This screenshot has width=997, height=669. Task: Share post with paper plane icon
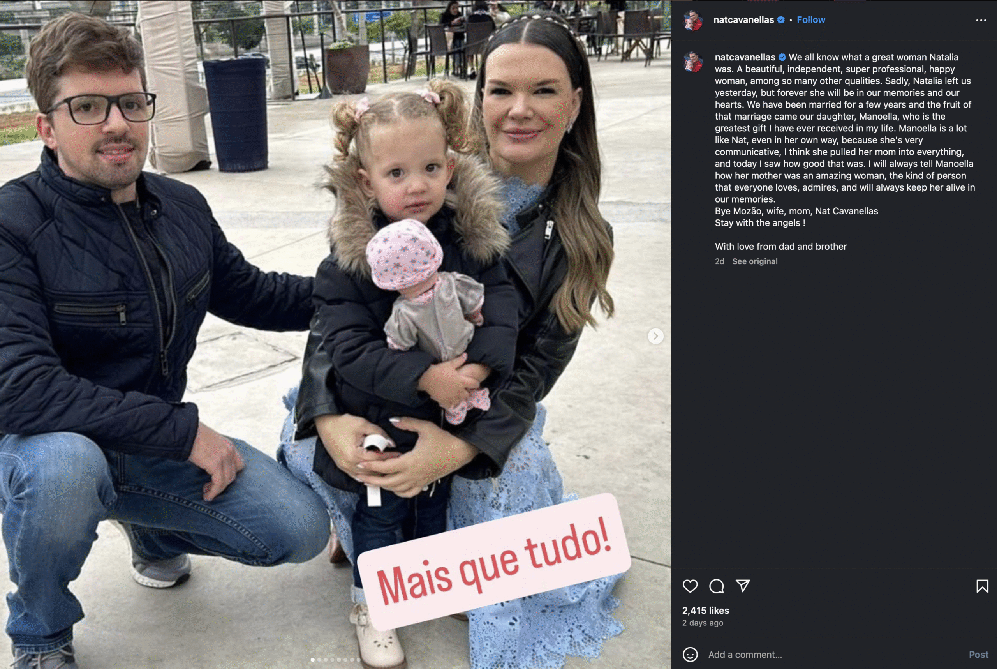(743, 586)
